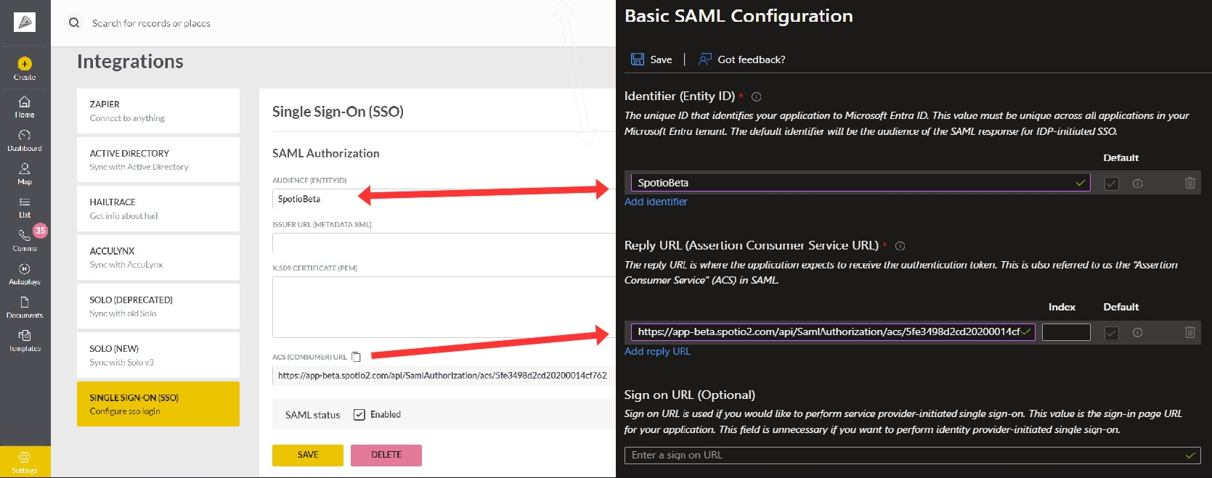
Task: Open the AccuLynx integration
Action: click(158, 257)
